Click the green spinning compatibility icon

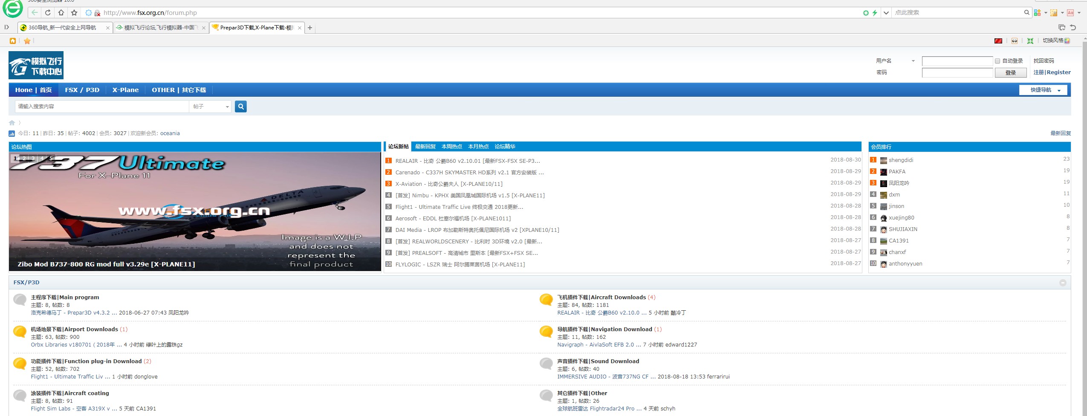pos(866,13)
